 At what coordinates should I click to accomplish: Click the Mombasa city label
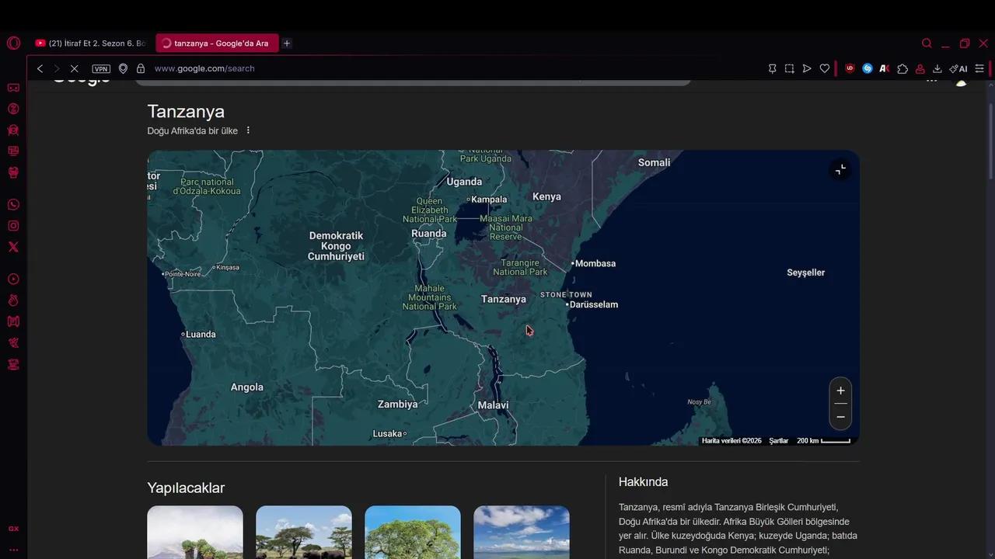(x=594, y=263)
